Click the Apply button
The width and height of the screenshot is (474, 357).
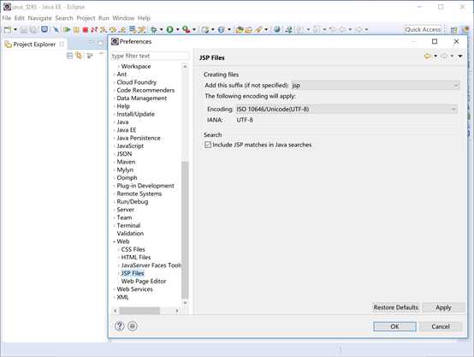click(x=443, y=307)
